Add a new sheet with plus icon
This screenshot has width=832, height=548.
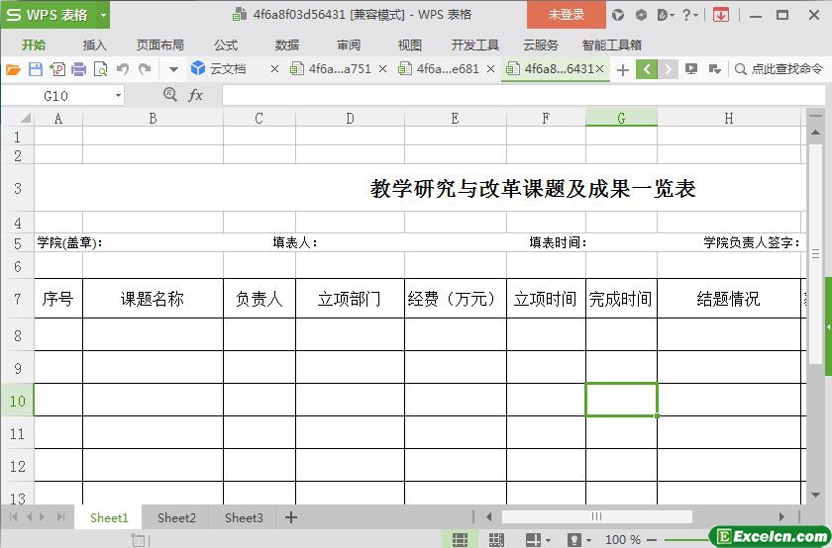tap(291, 517)
